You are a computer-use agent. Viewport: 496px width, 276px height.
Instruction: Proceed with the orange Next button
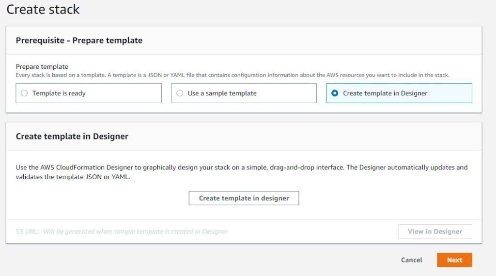tap(454, 260)
